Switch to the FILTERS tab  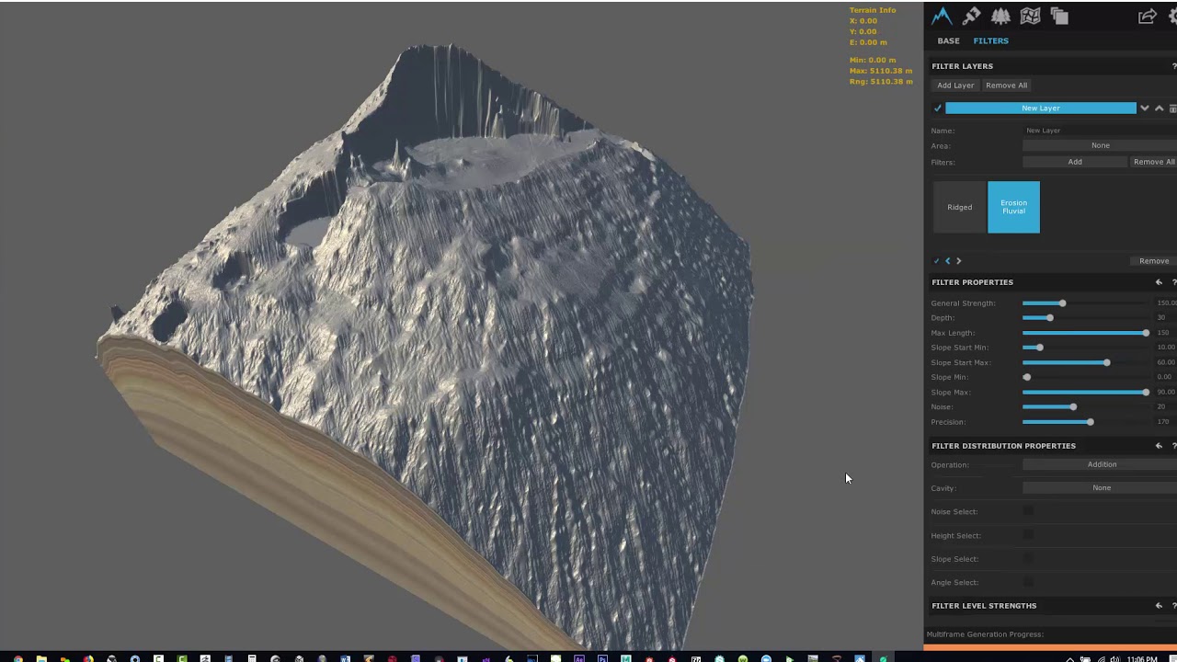[990, 40]
